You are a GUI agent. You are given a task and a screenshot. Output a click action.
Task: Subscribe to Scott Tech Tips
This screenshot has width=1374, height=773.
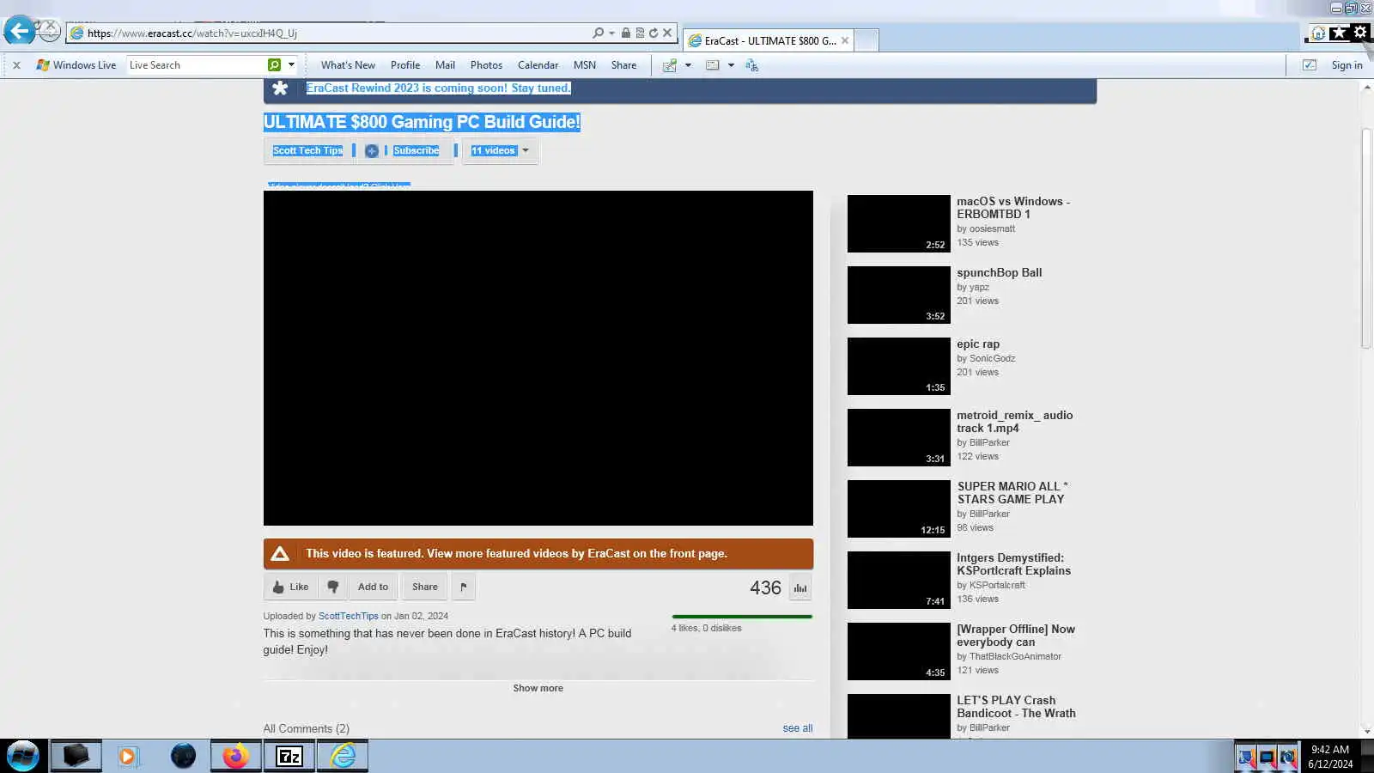click(405, 150)
